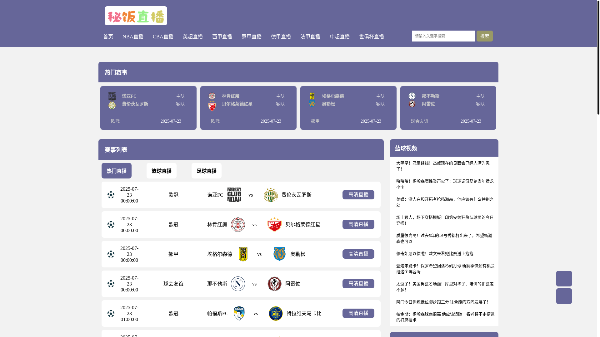Click 埃格尔森德 crest in hot match card
This screenshot has width=600, height=337.
point(312,96)
